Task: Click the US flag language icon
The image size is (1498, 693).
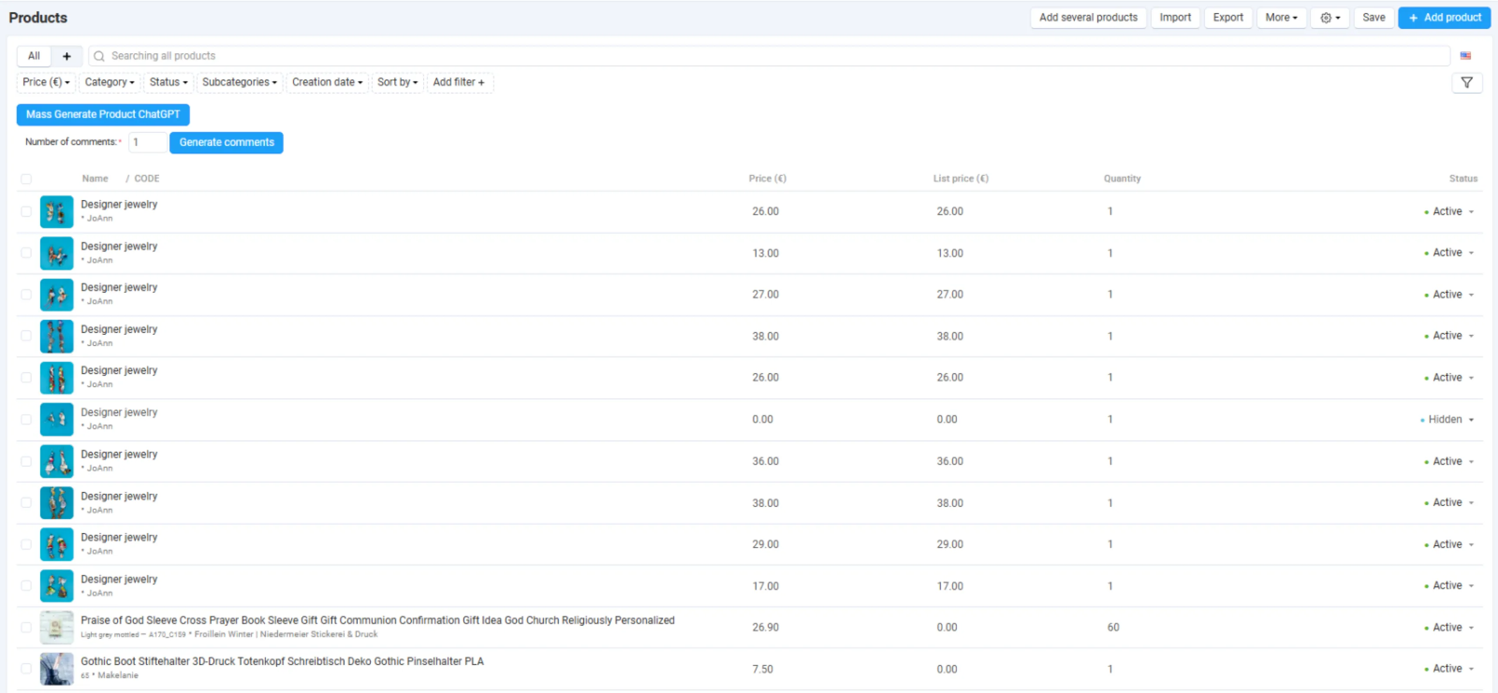Action: coord(1465,56)
